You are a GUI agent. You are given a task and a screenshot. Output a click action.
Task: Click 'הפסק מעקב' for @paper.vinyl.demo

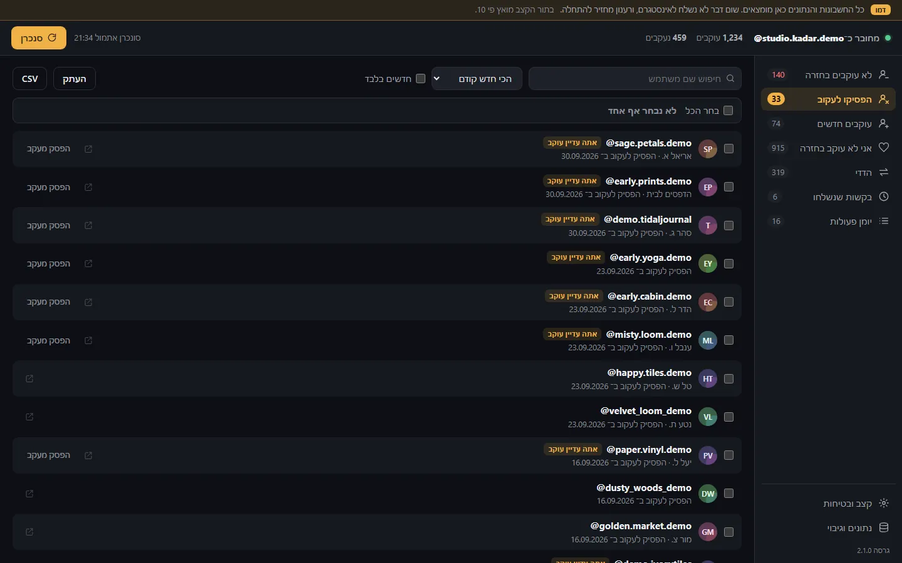click(x=48, y=455)
